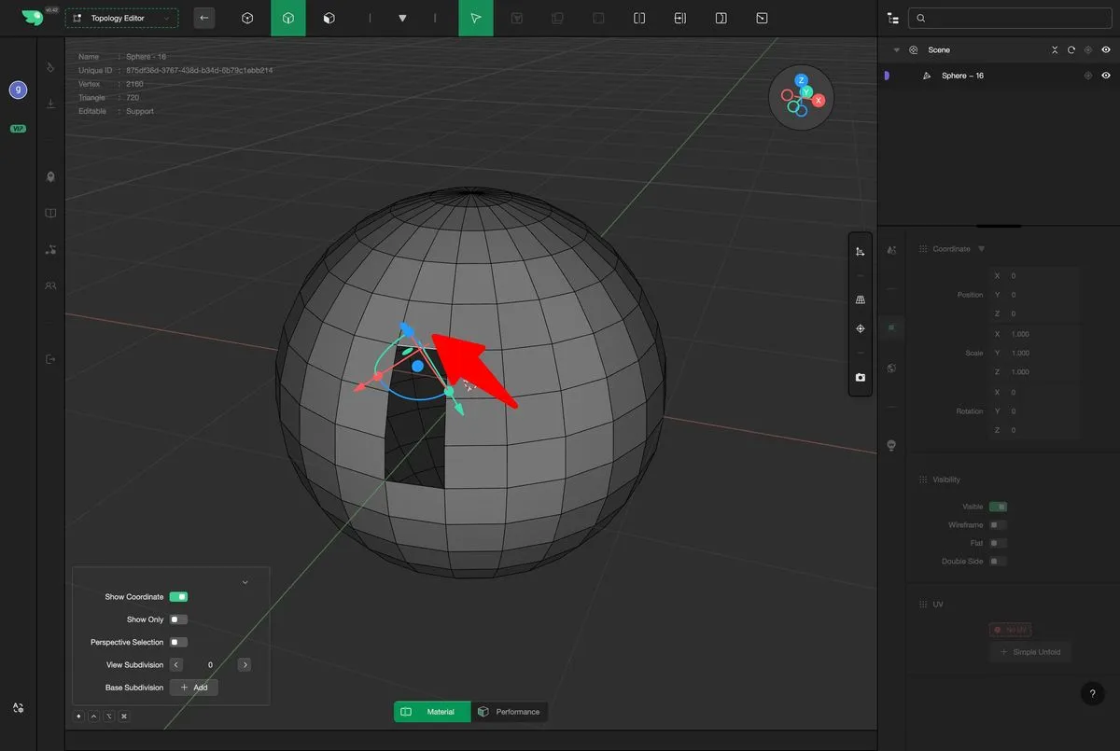Viewport: 1120px width, 751px height.
Task: Select the Material tab
Action: tap(432, 712)
